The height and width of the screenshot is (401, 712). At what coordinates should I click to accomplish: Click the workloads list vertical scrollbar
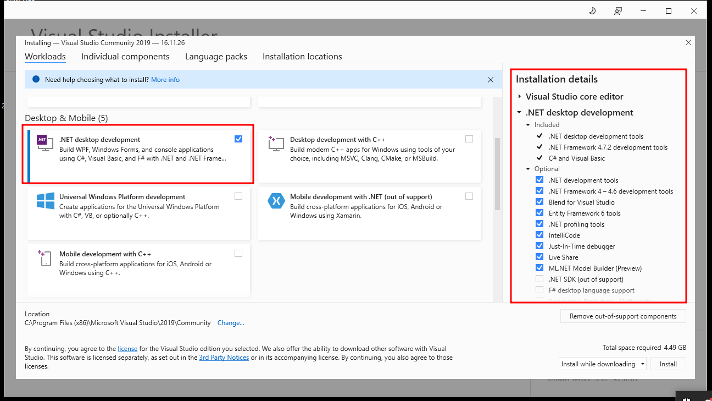coord(498,174)
